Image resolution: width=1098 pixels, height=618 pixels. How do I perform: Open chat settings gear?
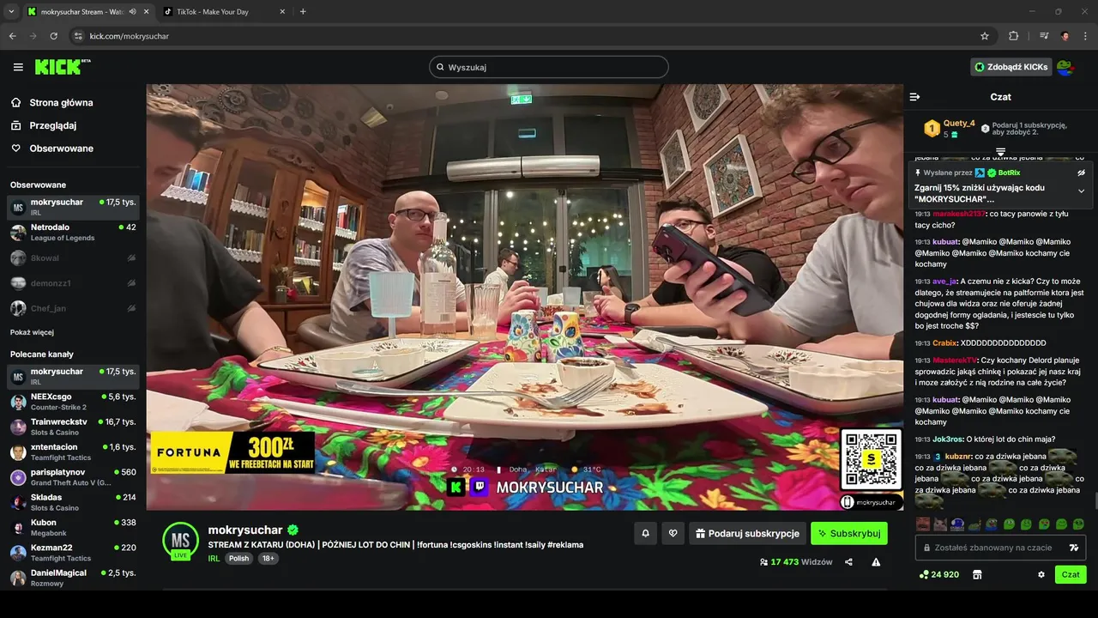pyautogui.click(x=1041, y=574)
